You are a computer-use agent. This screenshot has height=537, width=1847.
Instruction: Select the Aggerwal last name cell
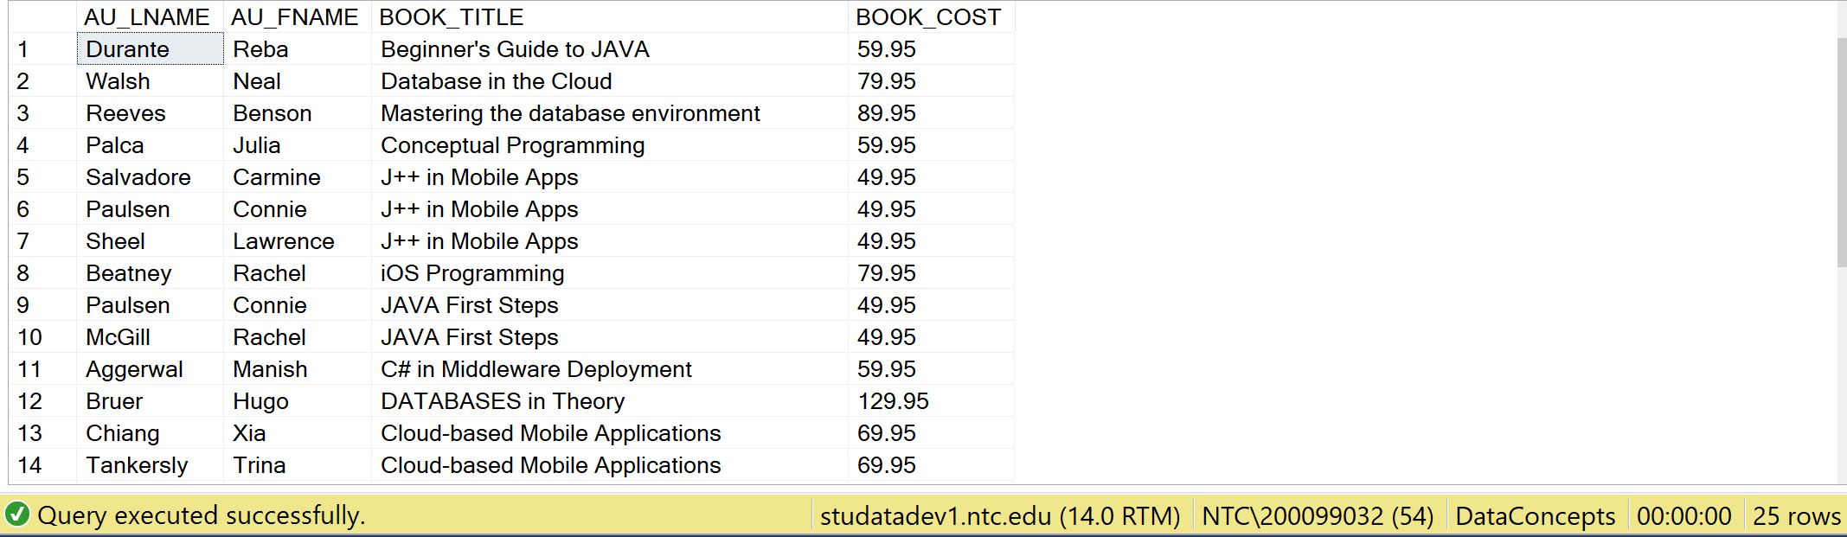coord(134,369)
